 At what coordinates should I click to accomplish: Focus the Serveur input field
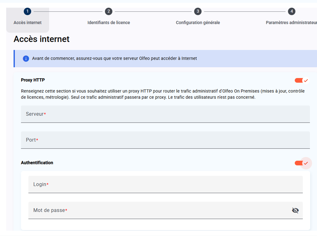click(165, 114)
